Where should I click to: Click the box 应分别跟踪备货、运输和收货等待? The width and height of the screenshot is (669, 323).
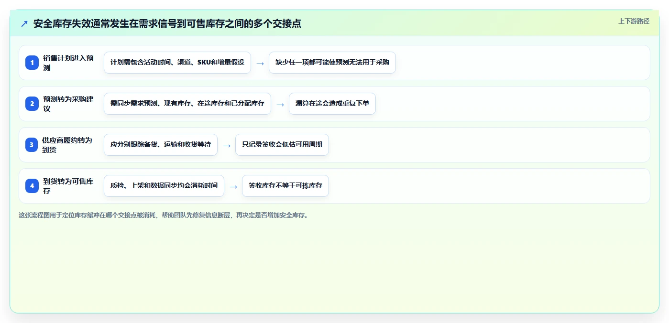(x=161, y=145)
